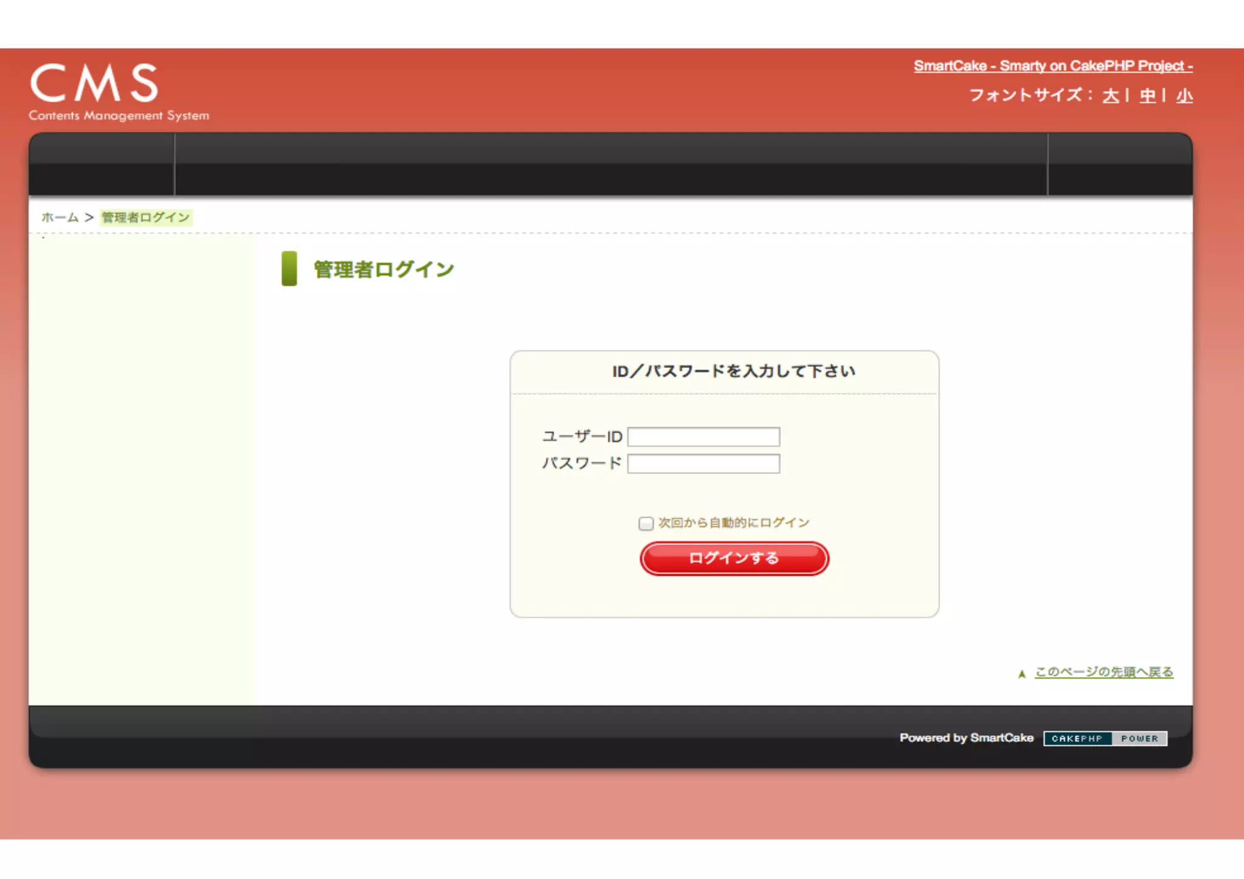Focus the パスワード input field

[703, 463]
